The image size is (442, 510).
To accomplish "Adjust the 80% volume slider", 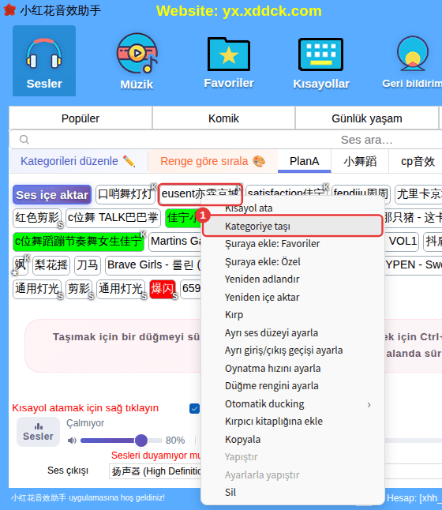I will point(122,441).
